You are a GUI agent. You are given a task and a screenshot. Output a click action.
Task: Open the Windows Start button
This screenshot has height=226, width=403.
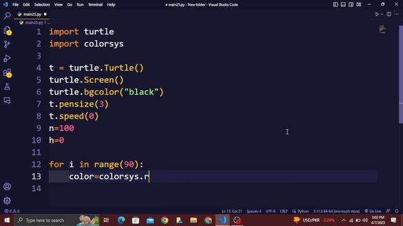click(x=7, y=220)
